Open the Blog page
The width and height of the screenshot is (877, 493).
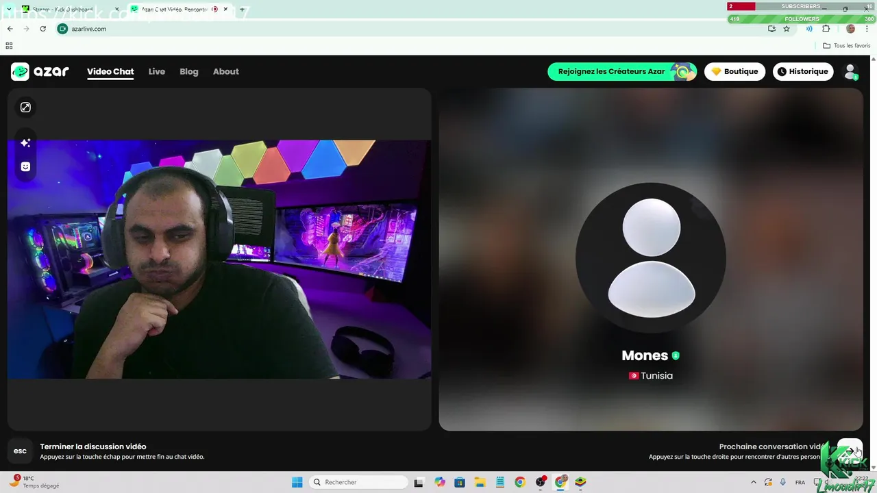(189, 71)
